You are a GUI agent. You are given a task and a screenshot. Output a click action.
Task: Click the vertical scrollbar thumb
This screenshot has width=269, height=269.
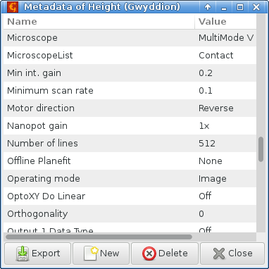[x=261, y=149]
